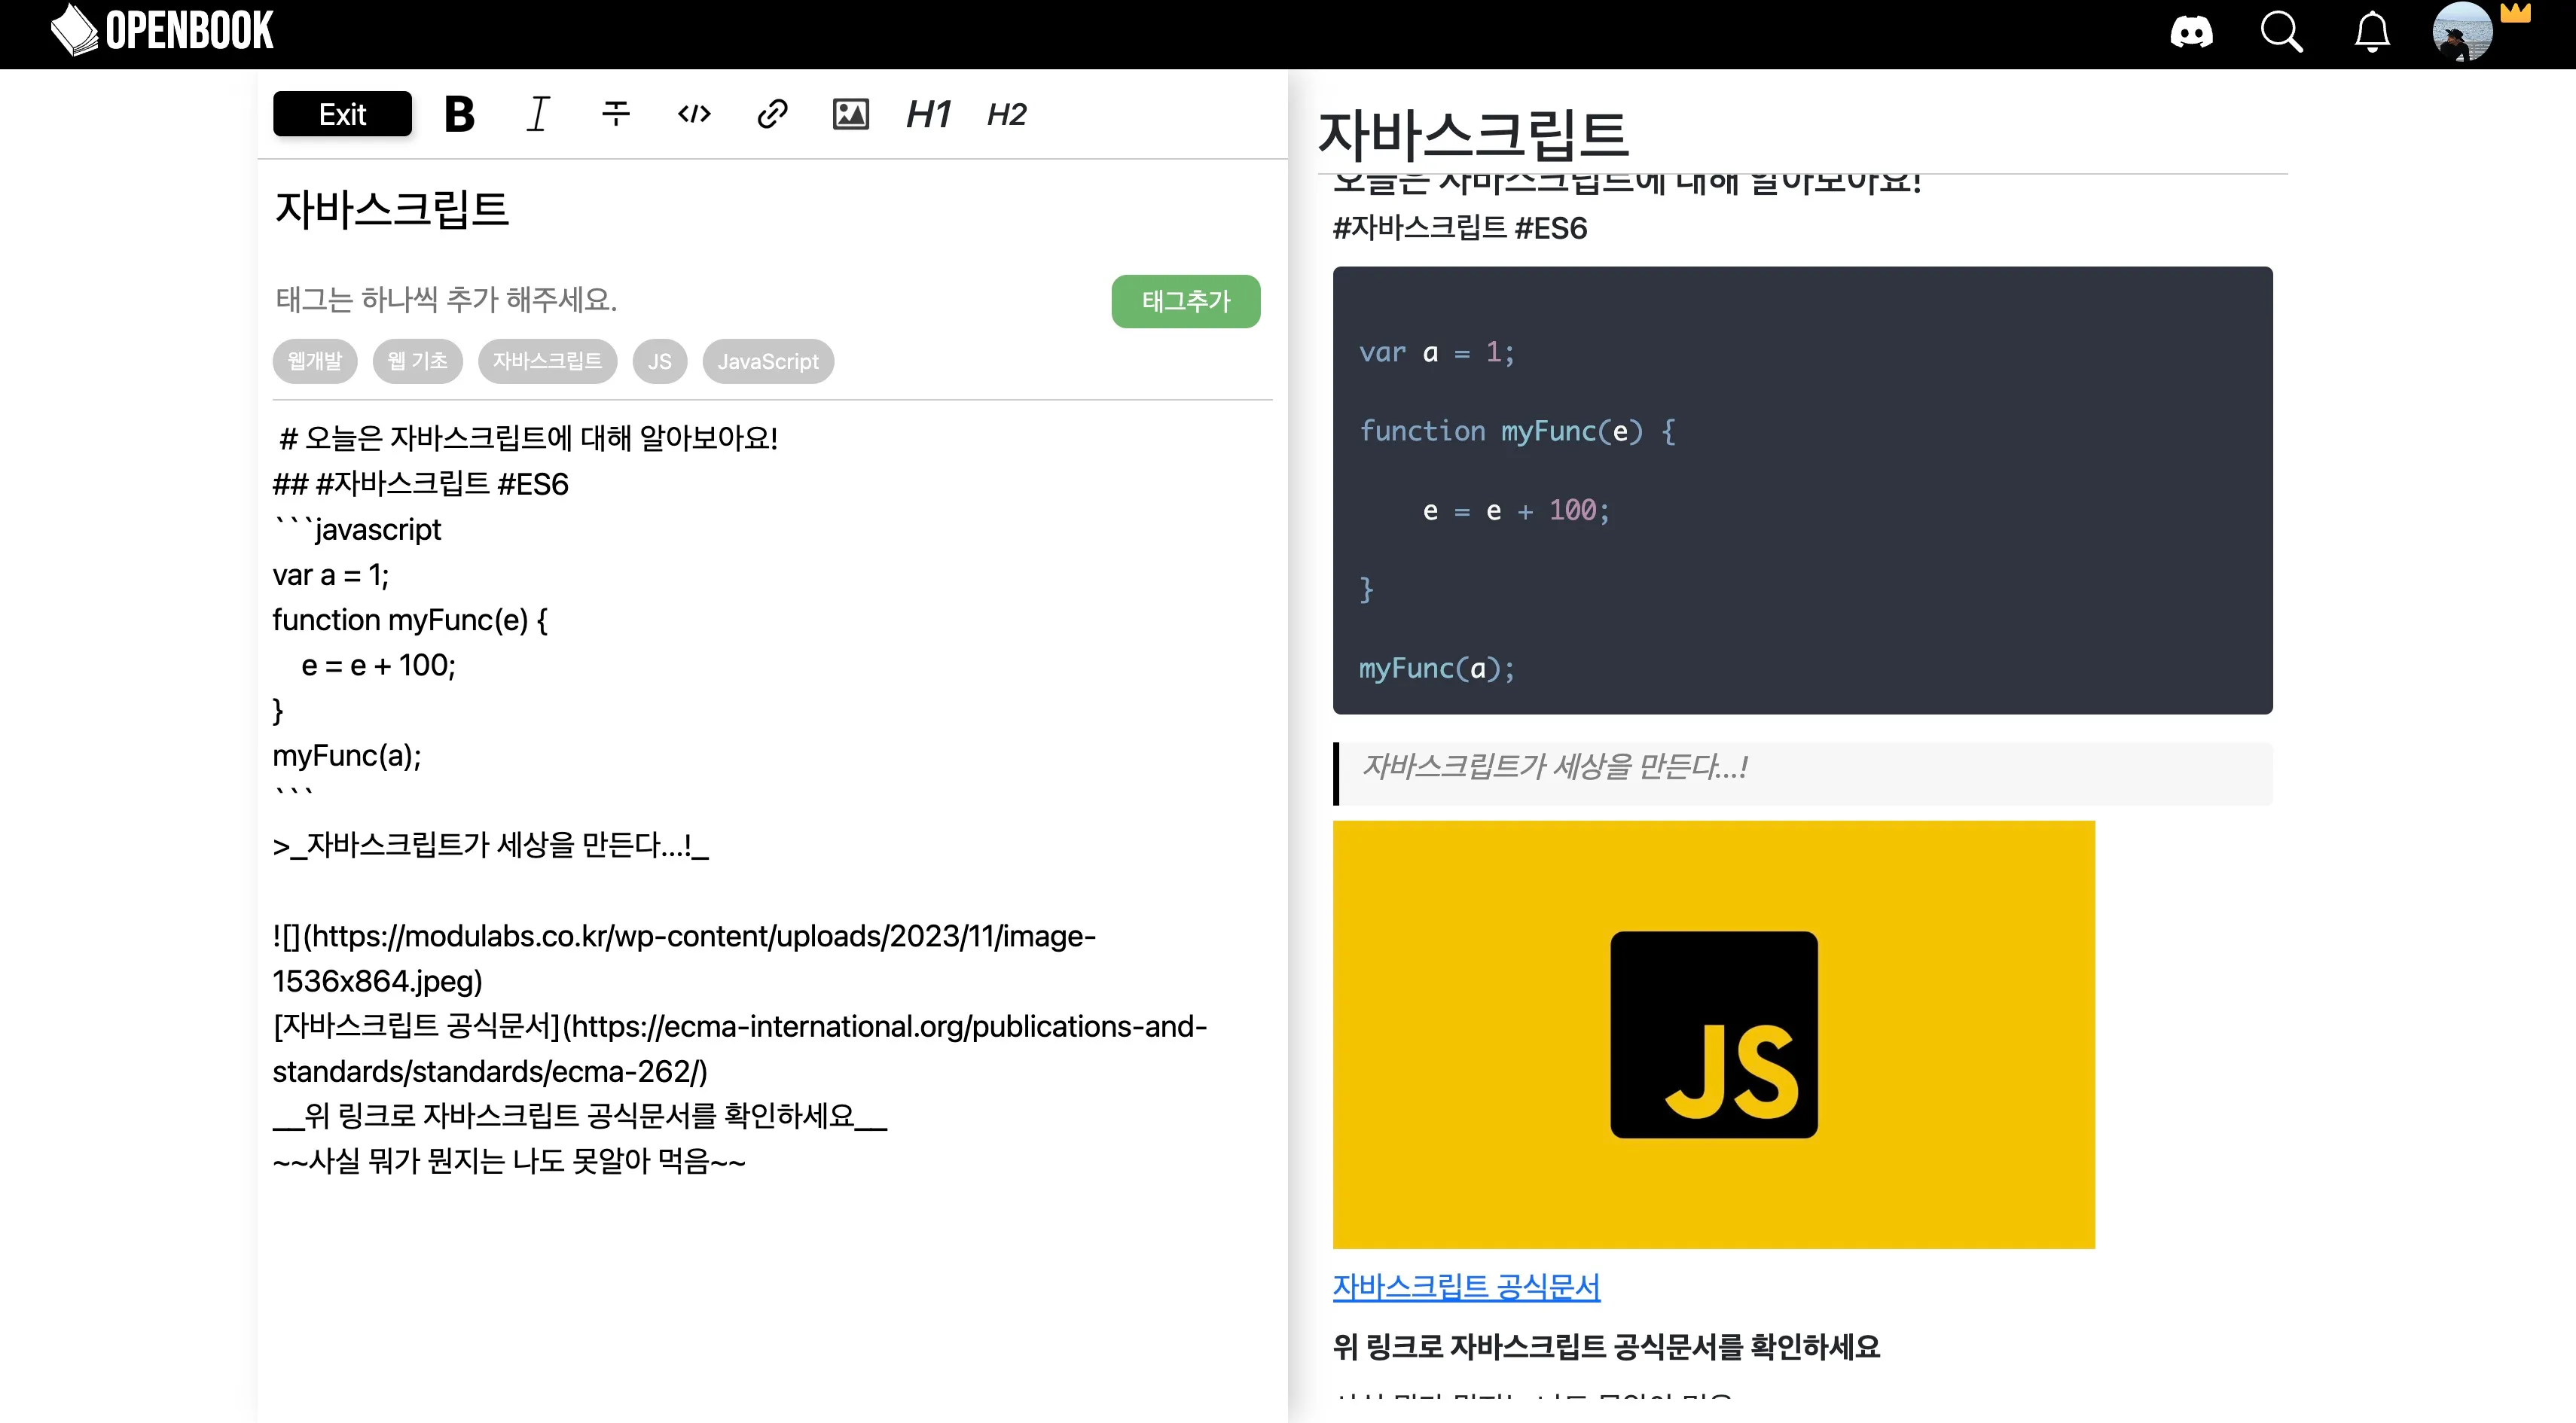Click the JS logo image in preview

tap(1714, 1034)
